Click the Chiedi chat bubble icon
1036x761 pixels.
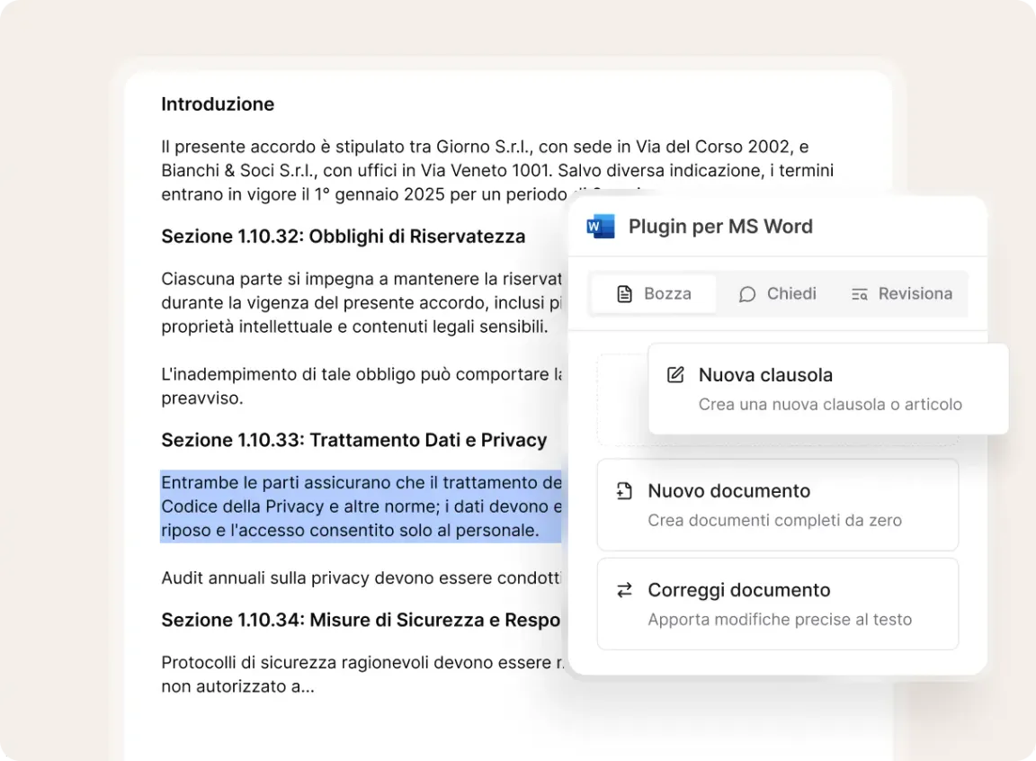point(746,294)
